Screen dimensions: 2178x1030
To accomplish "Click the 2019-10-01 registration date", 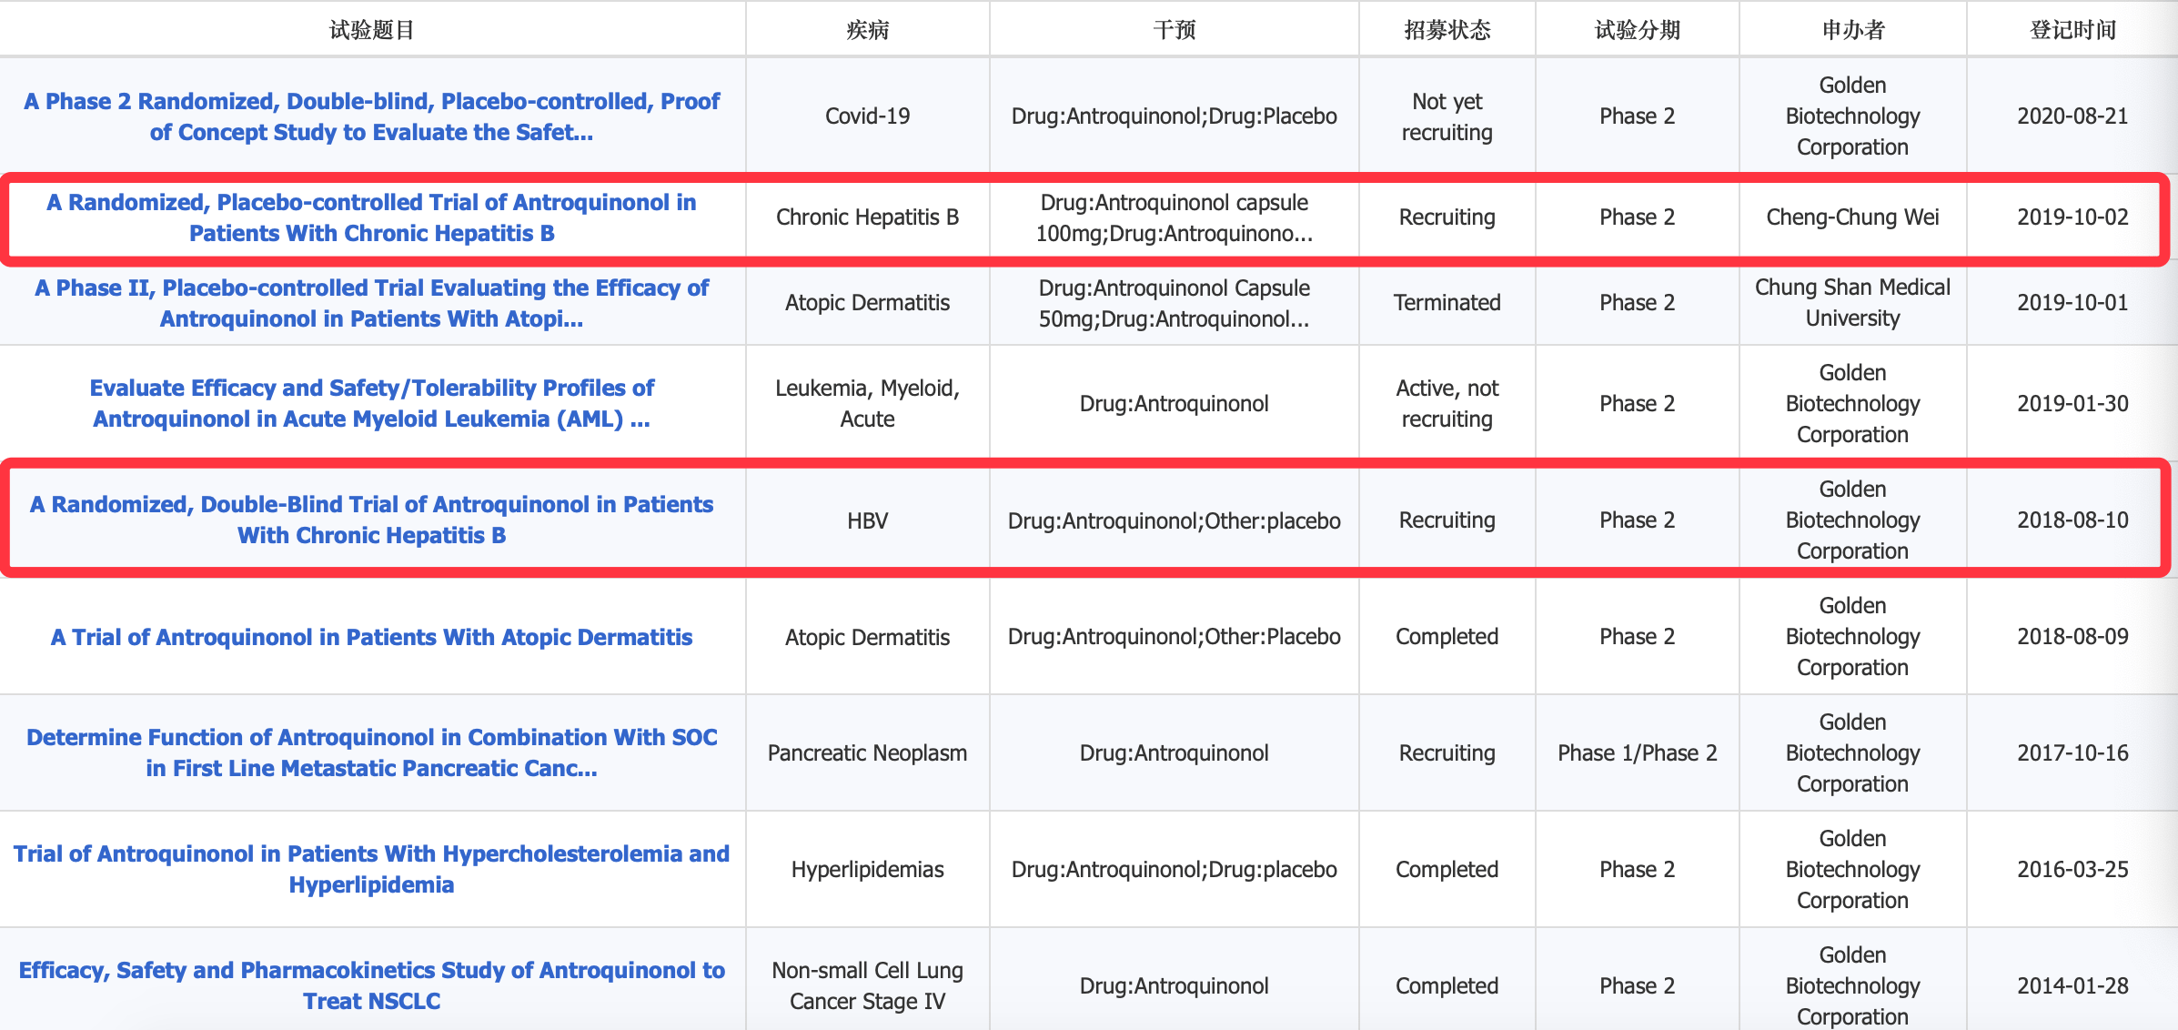I will [2072, 303].
